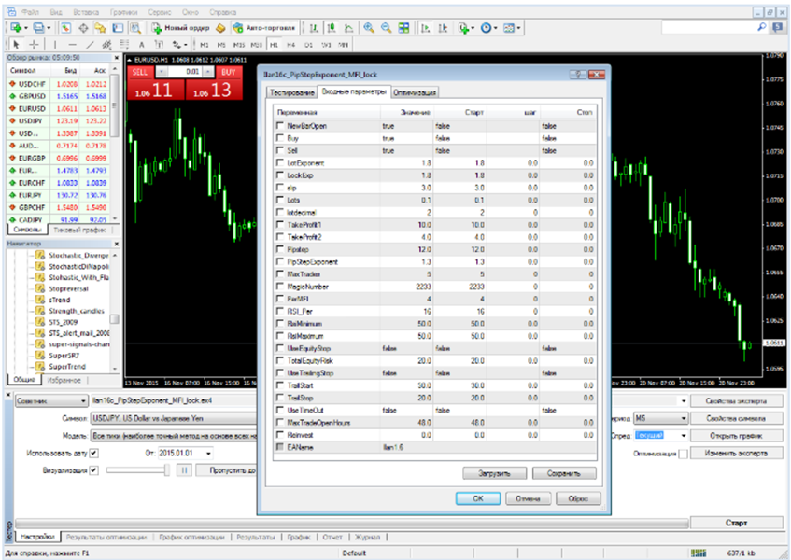Select the horizontal line drawing tool
Screen dimensions: 791x560
coord(74,44)
